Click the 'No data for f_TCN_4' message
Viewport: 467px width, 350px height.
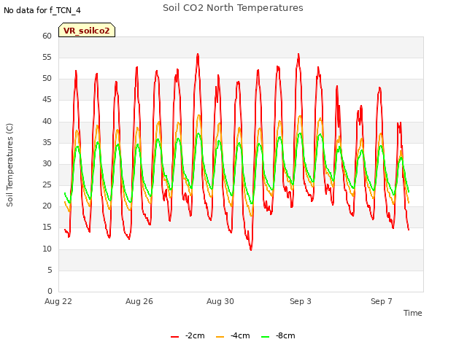coord(42,10)
